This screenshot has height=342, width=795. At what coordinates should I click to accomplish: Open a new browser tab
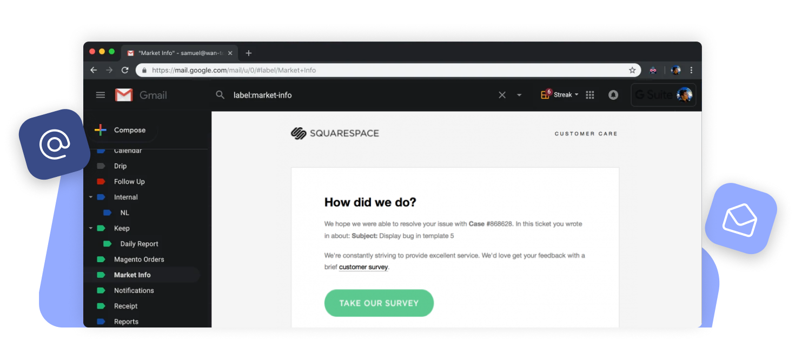249,53
